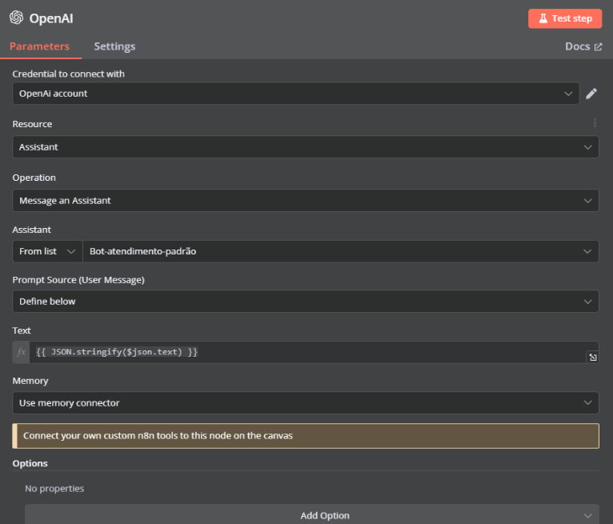The image size is (613, 524).
Task: Open the Docs link
Action: [583, 46]
